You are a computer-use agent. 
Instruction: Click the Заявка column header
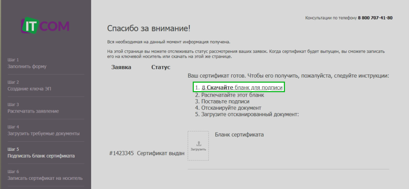121,67
